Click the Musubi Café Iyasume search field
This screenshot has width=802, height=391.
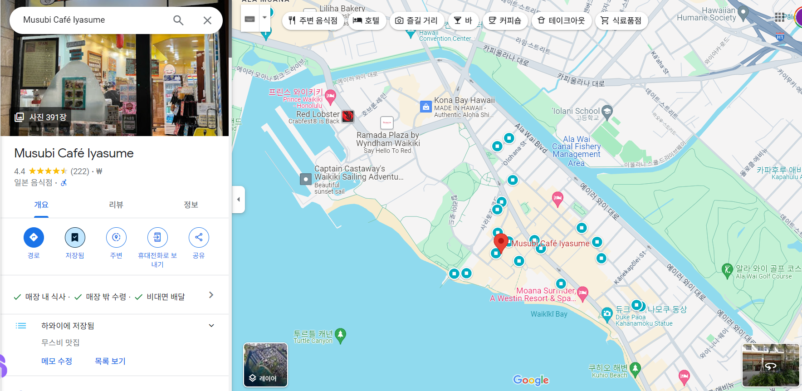click(x=93, y=20)
